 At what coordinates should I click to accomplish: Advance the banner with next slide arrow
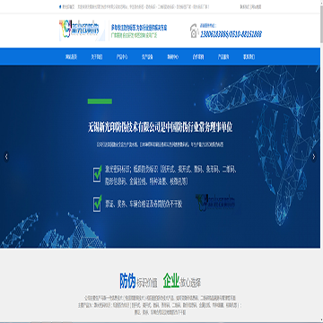(313, 156)
